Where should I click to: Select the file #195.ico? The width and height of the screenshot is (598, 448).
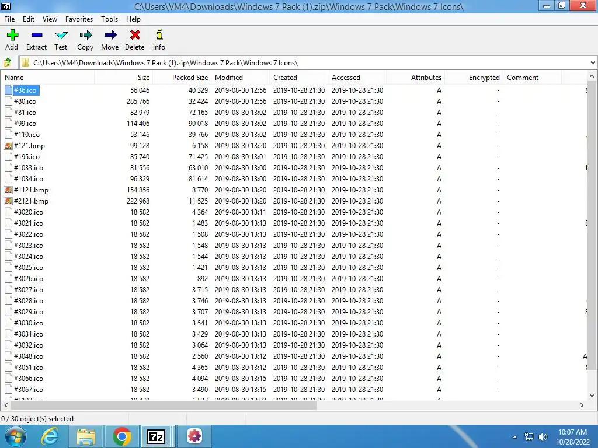27,156
